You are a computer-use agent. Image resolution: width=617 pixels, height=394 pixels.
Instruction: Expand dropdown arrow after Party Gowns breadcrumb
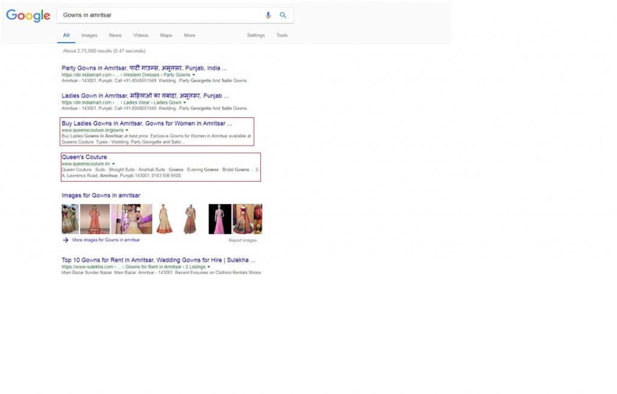pos(193,75)
